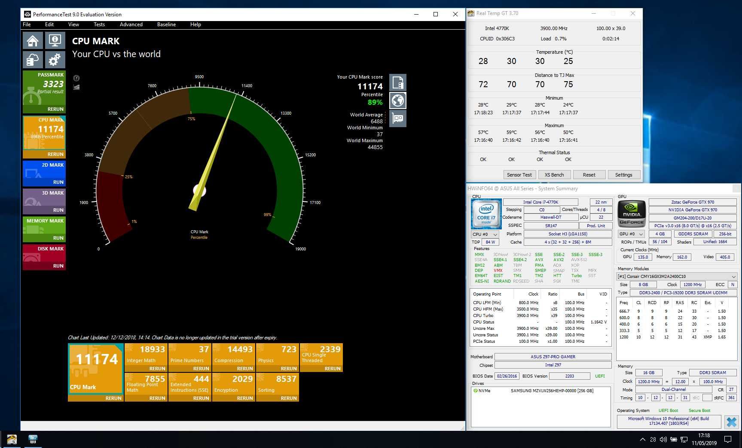Click the save results document icon
The width and height of the screenshot is (742, 448).
click(398, 82)
